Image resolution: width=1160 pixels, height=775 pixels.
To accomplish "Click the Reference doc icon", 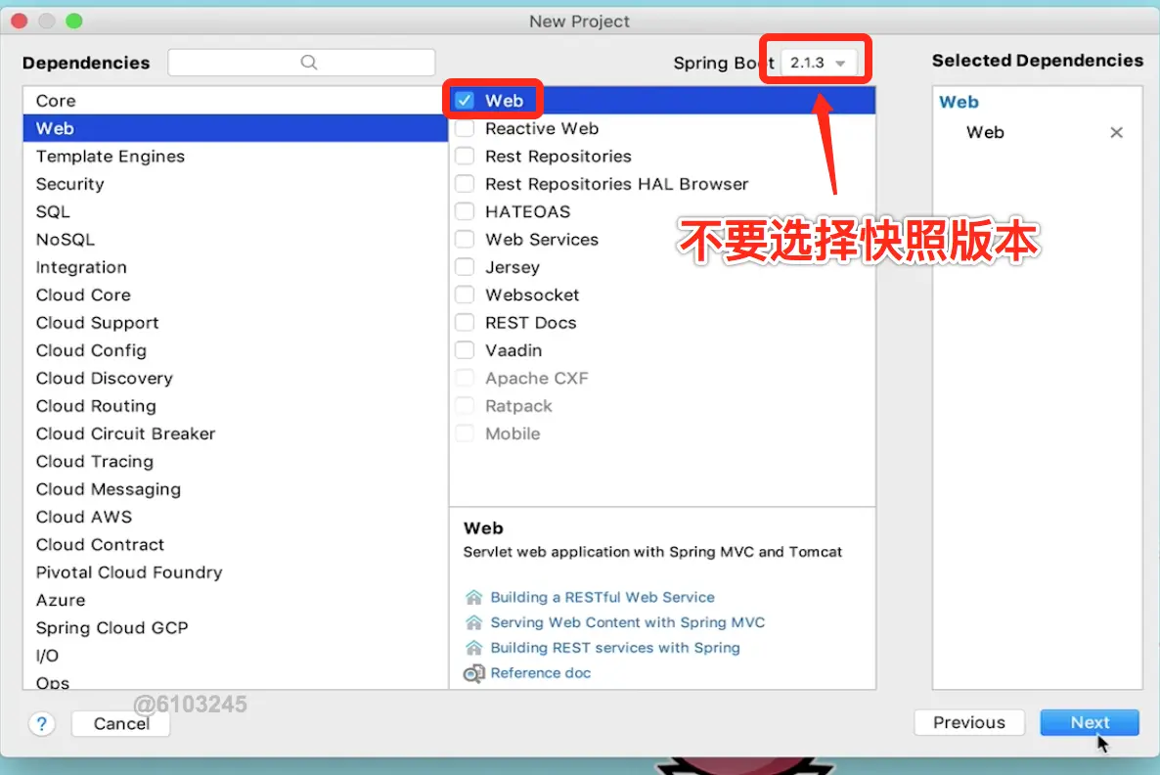I will click(473, 673).
